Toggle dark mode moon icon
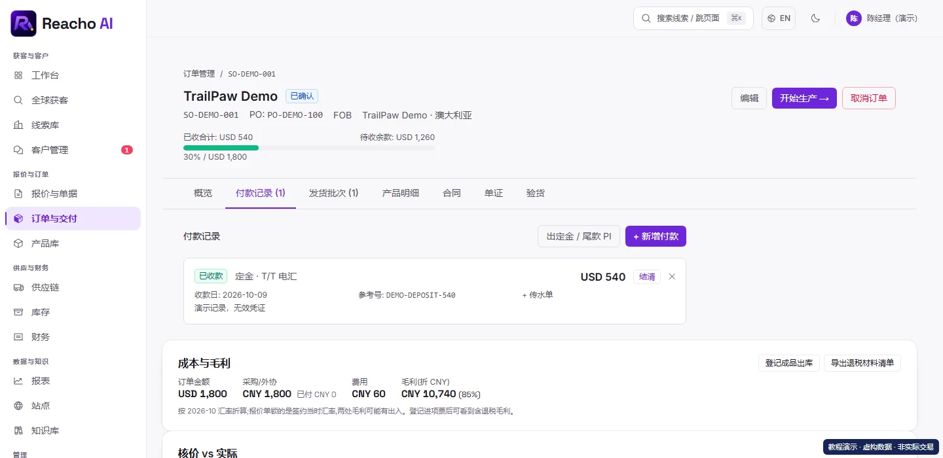 (x=815, y=18)
